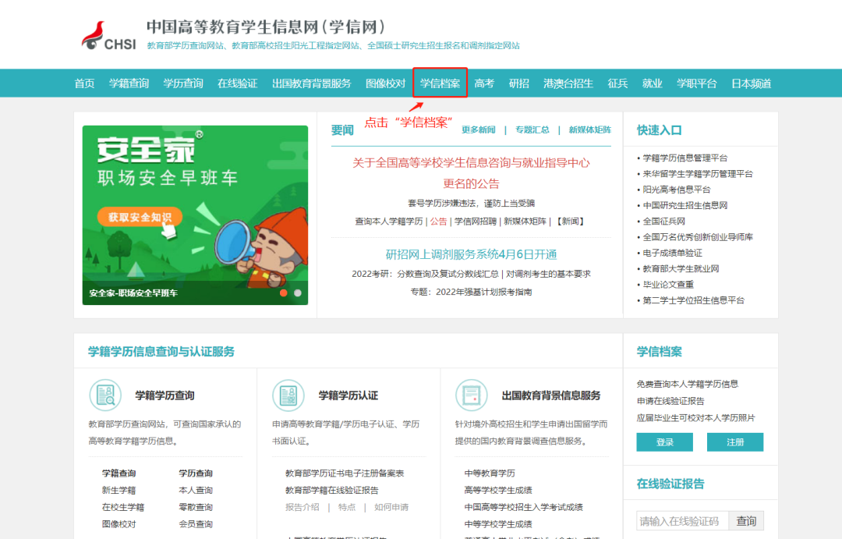The width and height of the screenshot is (842, 539).
Task: Open 学信网招聘 link
Action: coord(476,222)
